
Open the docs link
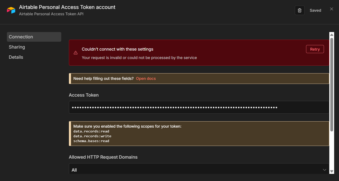pos(146,79)
